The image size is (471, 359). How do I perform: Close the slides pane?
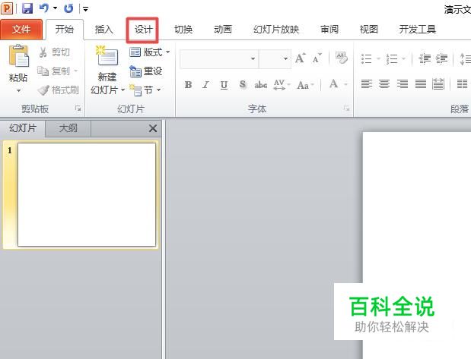pos(153,128)
